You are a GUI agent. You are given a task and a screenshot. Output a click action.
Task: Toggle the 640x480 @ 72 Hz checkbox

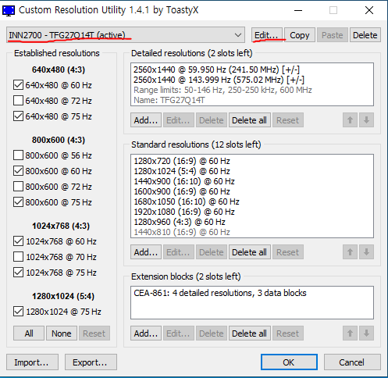[x=18, y=101]
